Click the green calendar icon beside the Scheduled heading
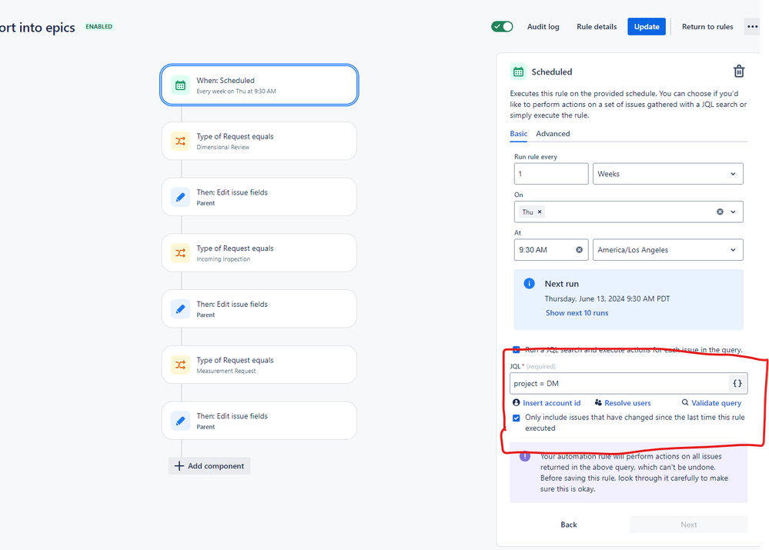 (518, 72)
